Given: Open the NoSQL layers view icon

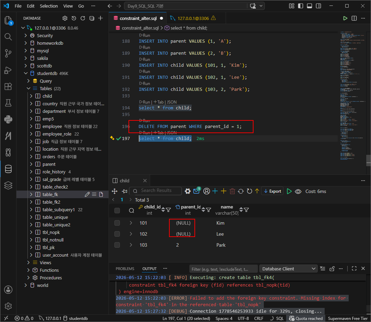Looking at the screenshot, I should coord(8,185).
